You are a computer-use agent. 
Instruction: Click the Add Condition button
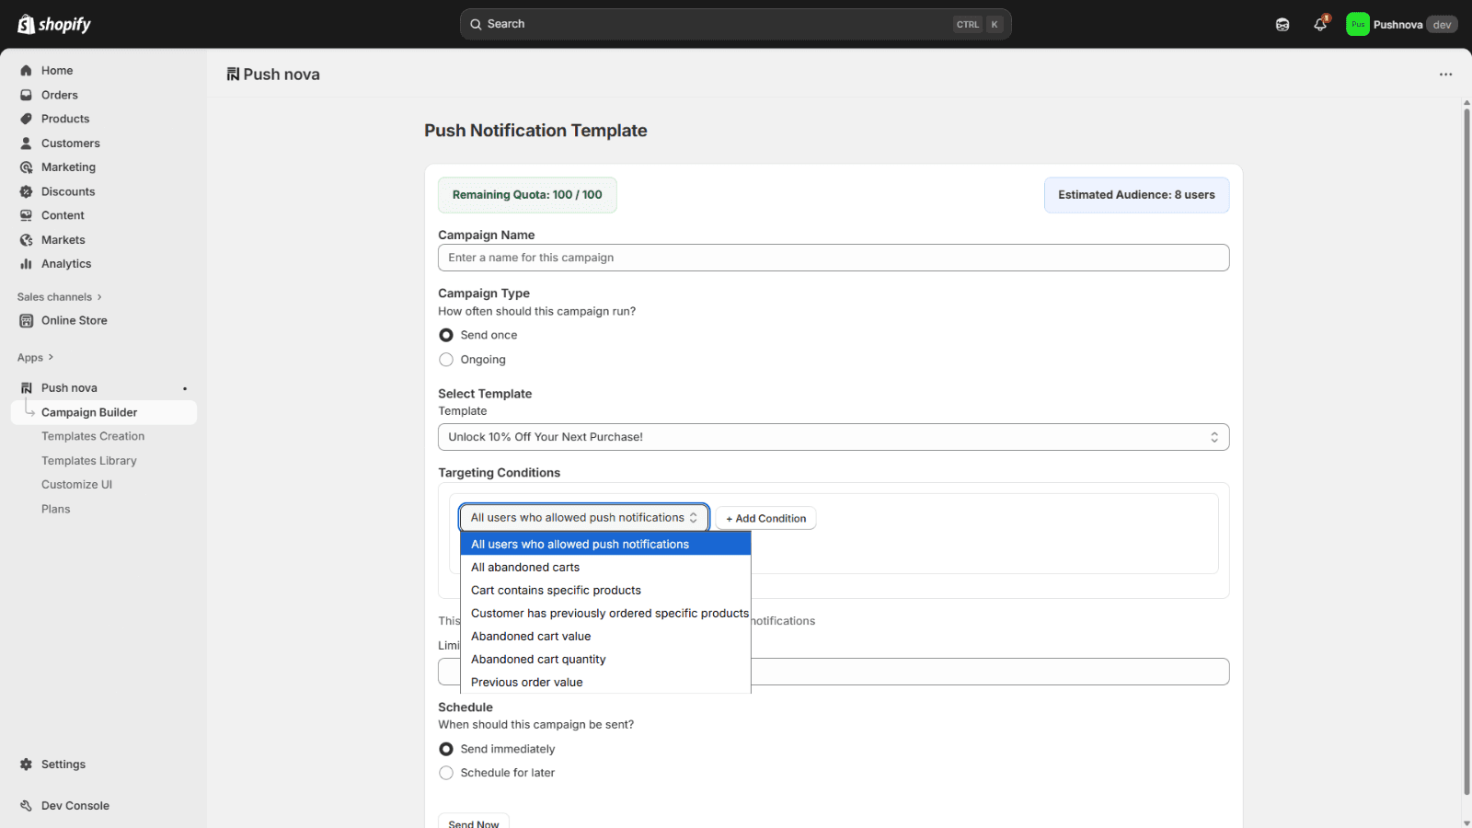point(765,519)
